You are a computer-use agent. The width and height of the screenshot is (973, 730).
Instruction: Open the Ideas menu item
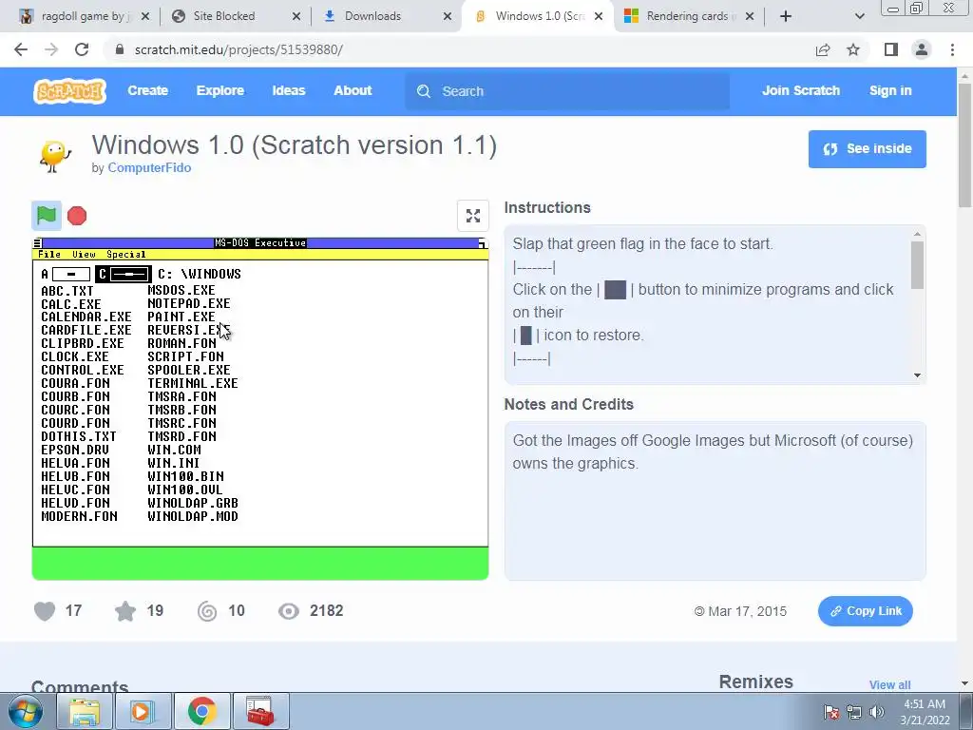[x=289, y=90]
